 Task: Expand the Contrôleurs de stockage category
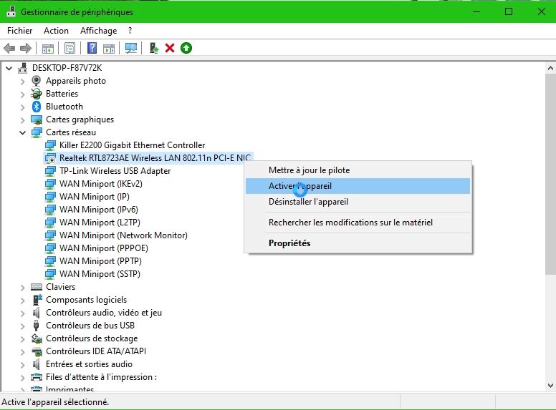pyautogui.click(x=23, y=339)
